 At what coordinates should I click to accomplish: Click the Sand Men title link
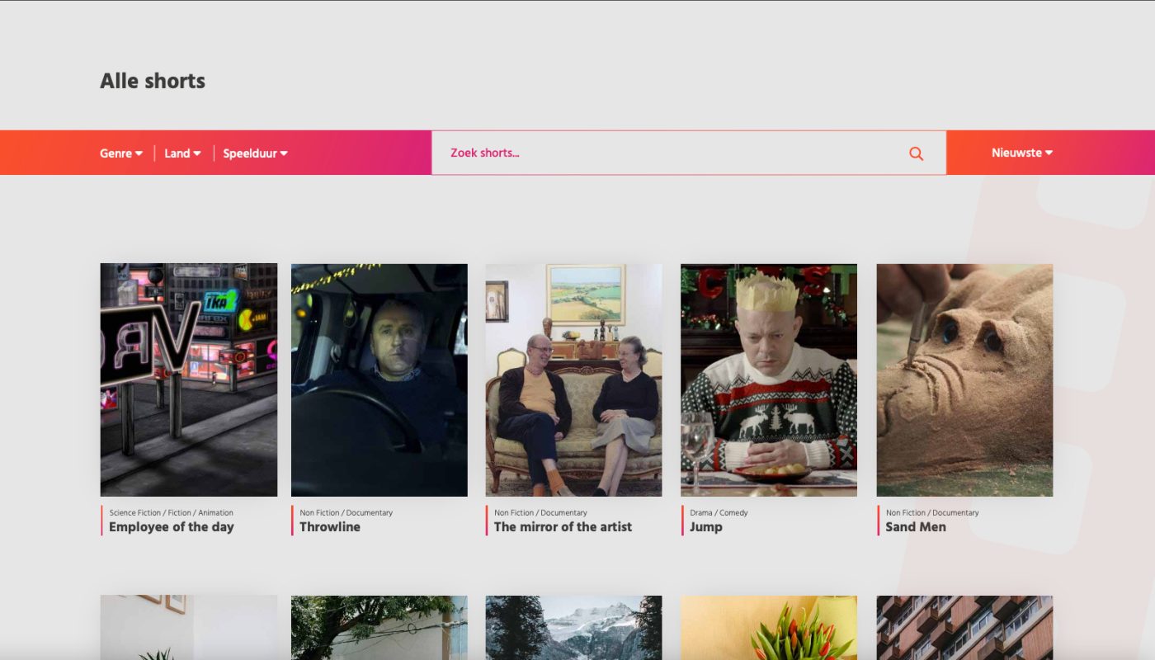click(x=916, y=527)
